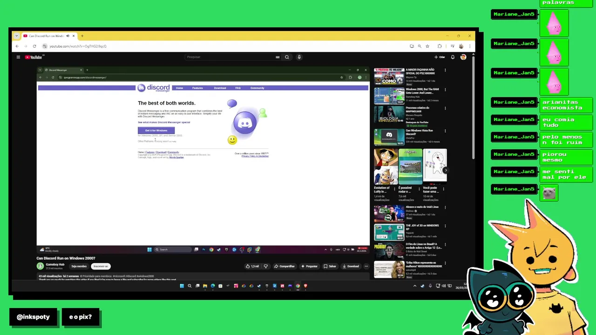Click the Community nav item in video
The height and width of the screenshot is (335, 596).
tap(257, 88)
